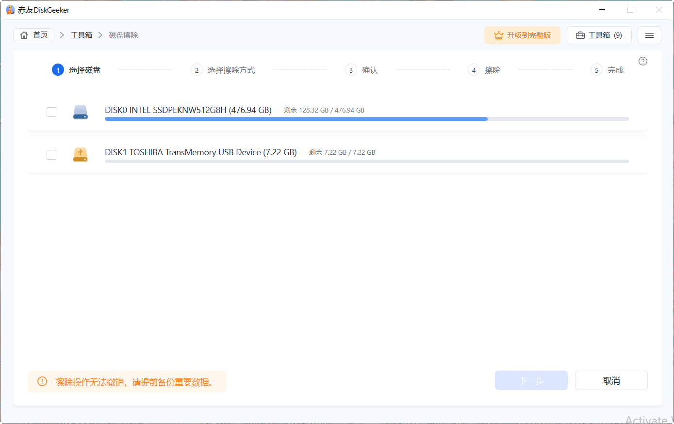
Task: Open the hamburger menu icon
Action: click(x=649, y=35)
